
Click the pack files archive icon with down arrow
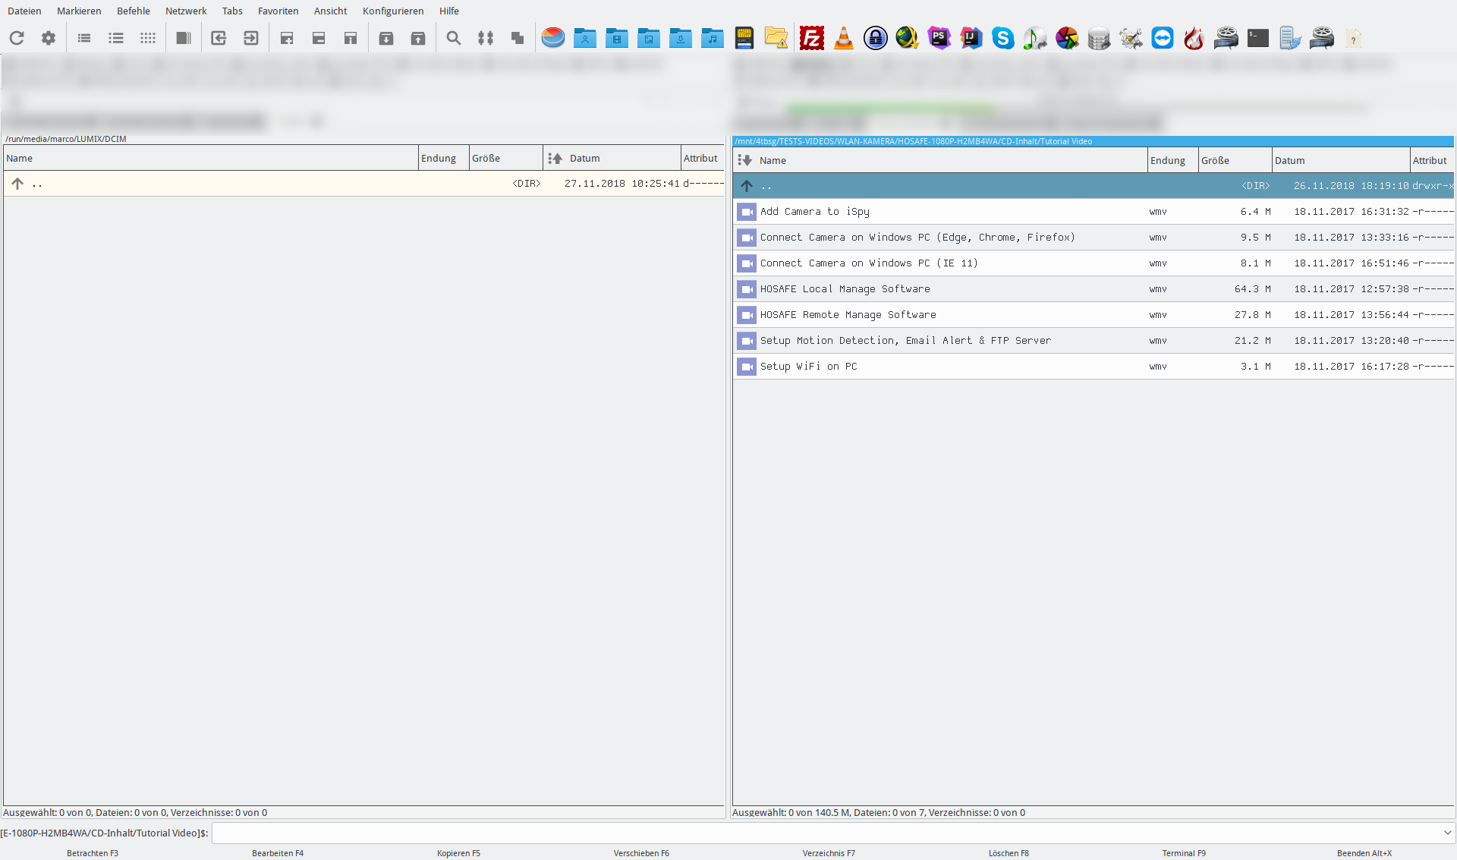[x=386, y=38]
